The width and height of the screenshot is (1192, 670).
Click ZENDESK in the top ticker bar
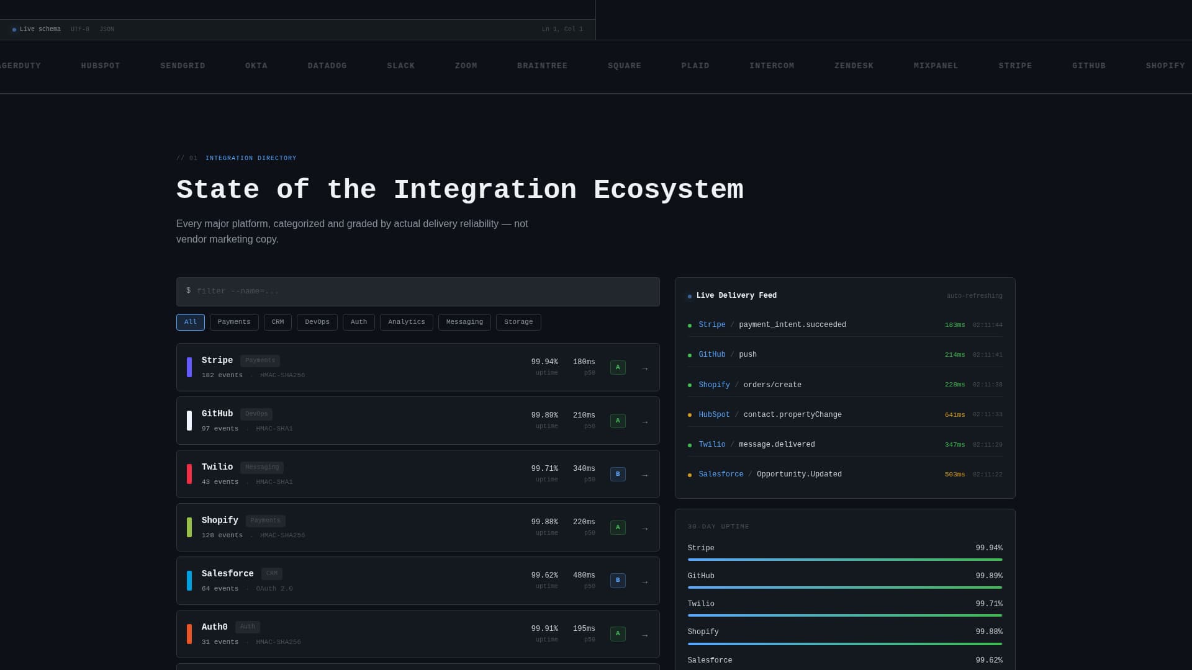pos(854,66)
